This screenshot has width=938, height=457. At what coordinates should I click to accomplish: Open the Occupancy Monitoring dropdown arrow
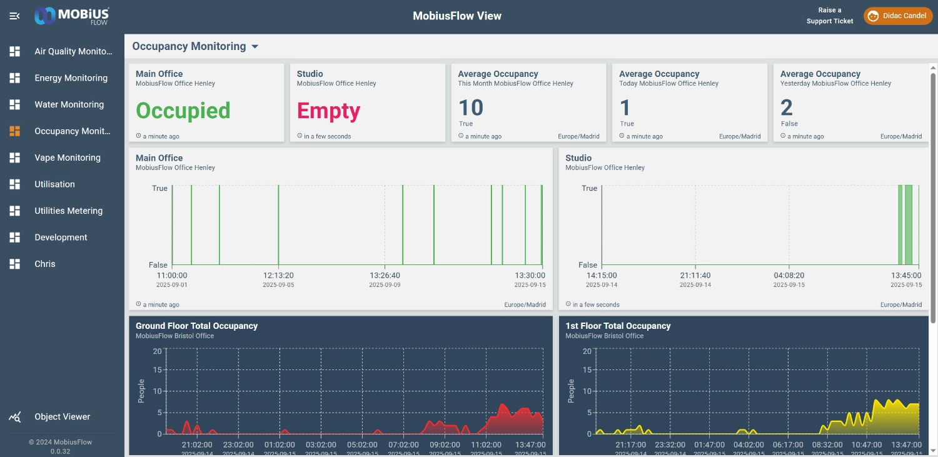(255, 46)
